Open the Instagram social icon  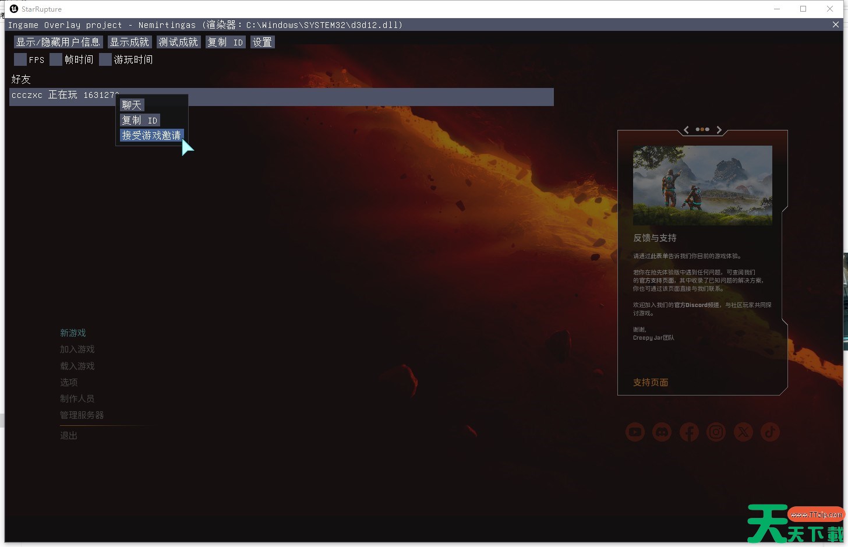click(716, 432)
